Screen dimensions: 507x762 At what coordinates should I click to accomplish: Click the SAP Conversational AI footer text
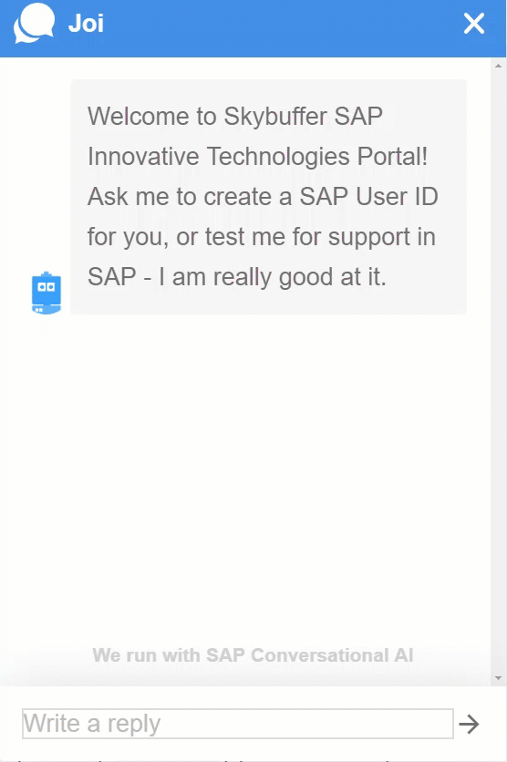(253, 655)
